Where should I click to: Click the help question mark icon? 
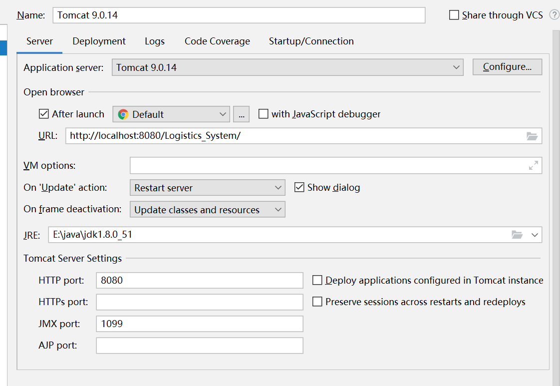pos(555,14)
